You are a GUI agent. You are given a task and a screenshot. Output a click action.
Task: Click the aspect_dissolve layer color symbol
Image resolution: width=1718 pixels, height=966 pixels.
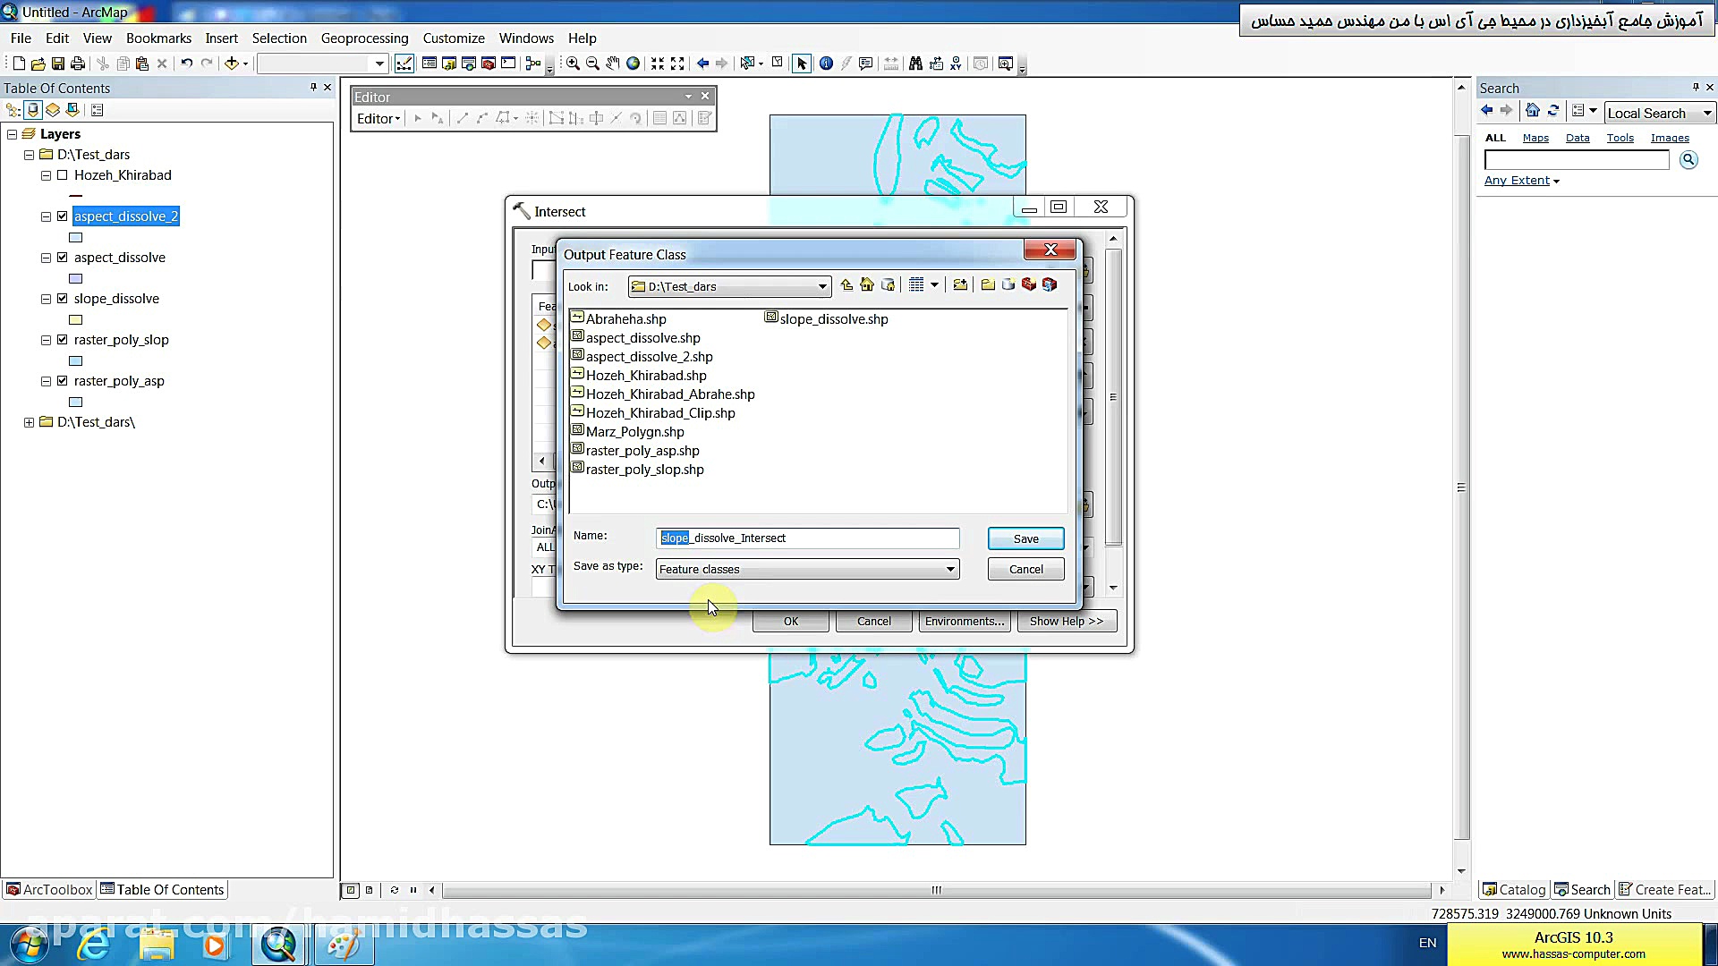pos(76,279)
